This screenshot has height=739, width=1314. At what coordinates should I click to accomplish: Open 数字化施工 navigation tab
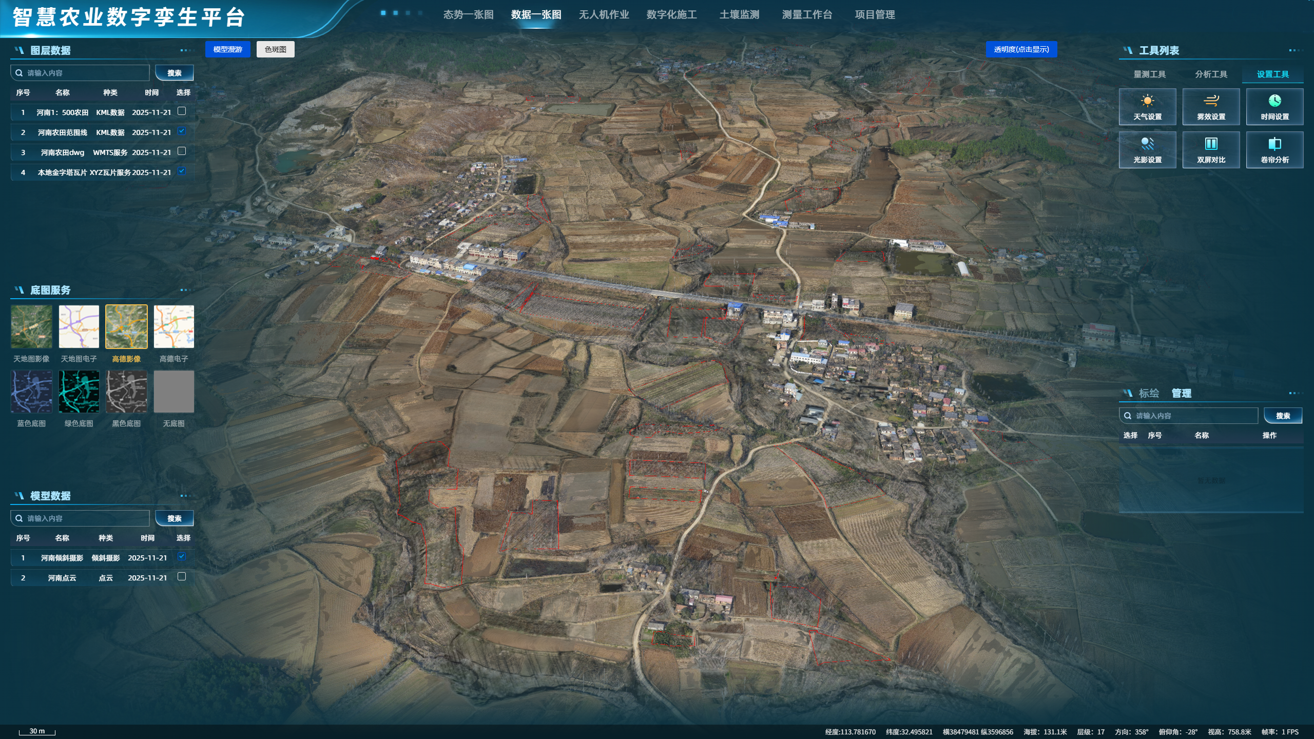tap(671, 14)
